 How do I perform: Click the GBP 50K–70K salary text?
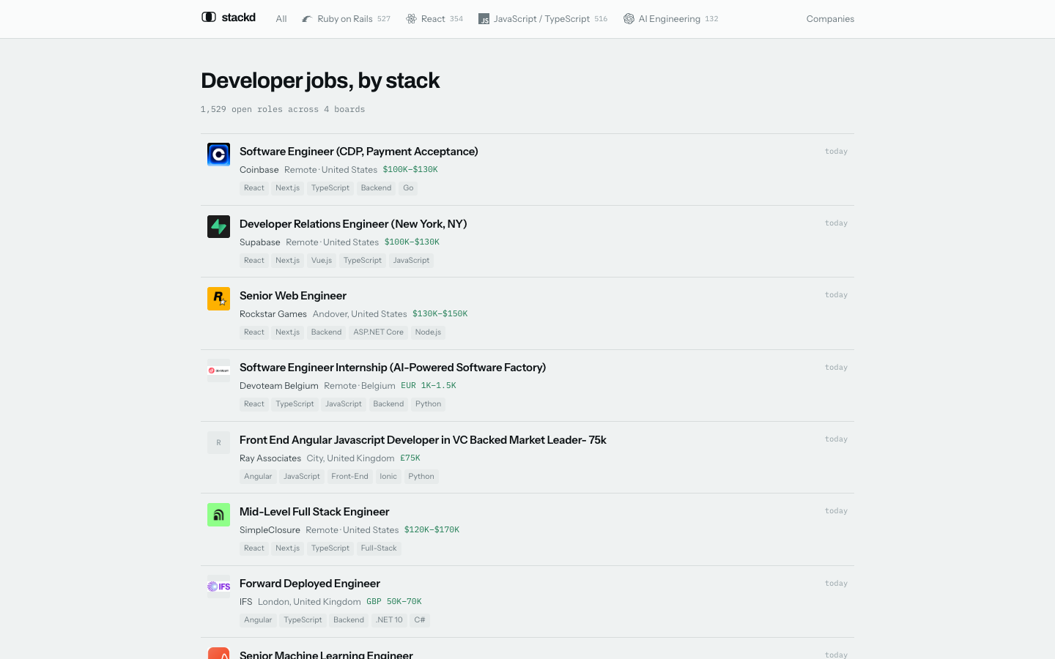coord(394,602)
